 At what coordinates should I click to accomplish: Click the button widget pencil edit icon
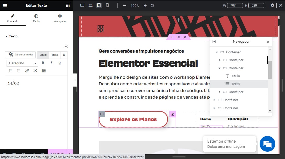click(x=173, y=114)
